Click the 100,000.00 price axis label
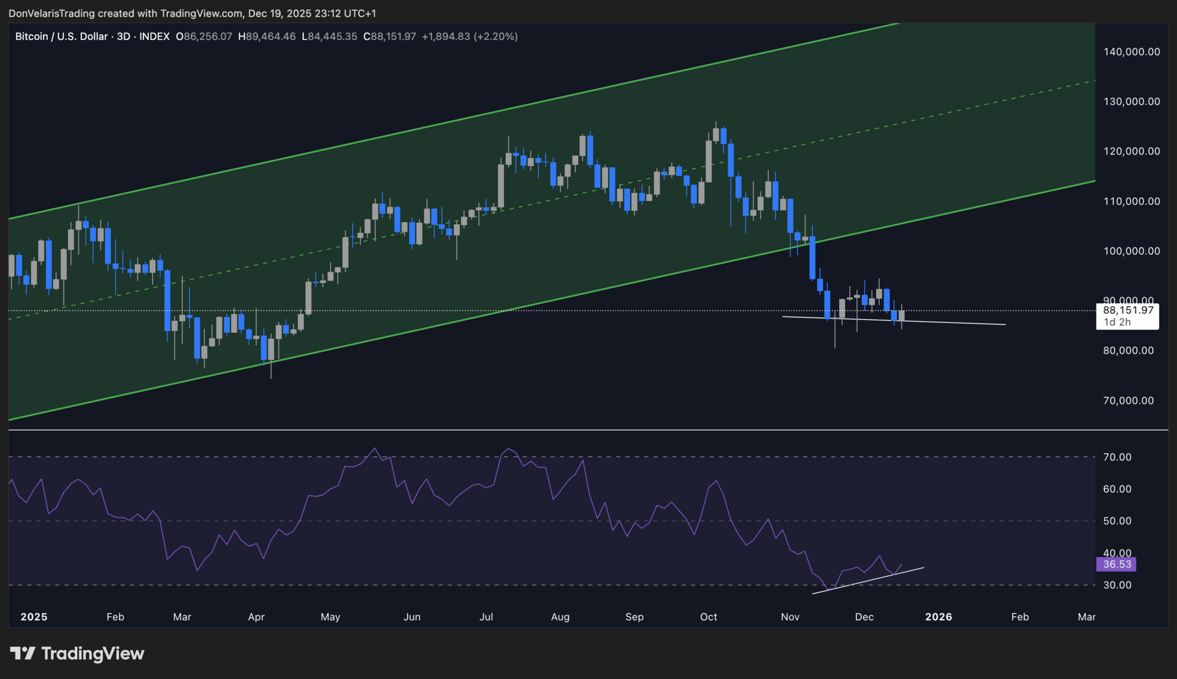1177x679 pixels. [1132, 251]
